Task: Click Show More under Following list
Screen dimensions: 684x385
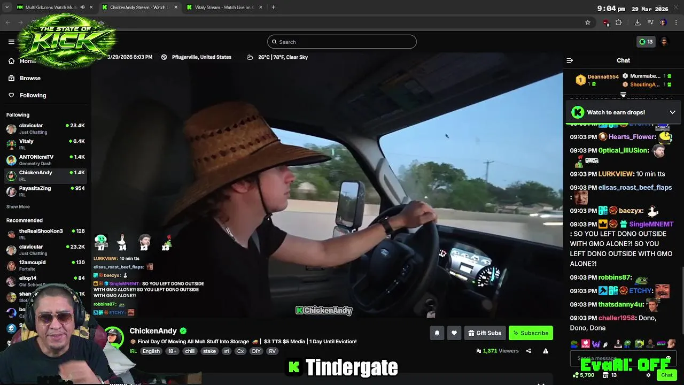Action: coord(18,207)
